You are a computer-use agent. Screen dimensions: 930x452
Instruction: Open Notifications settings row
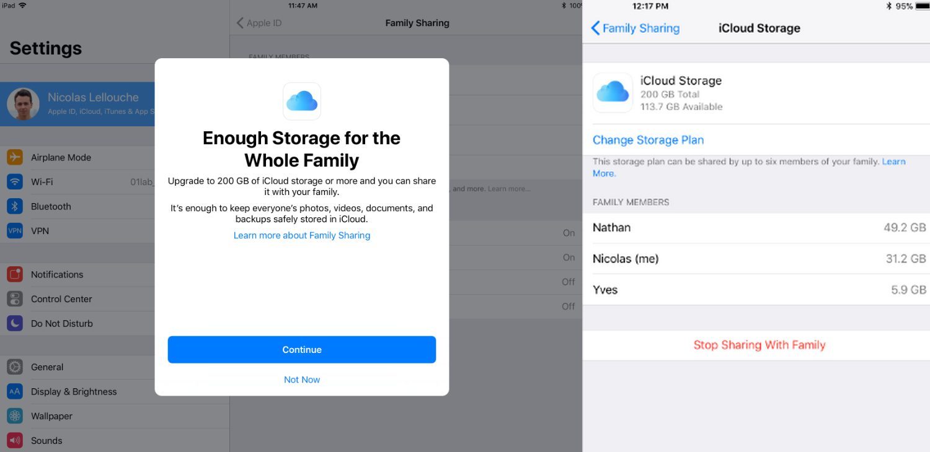[77, 274]
